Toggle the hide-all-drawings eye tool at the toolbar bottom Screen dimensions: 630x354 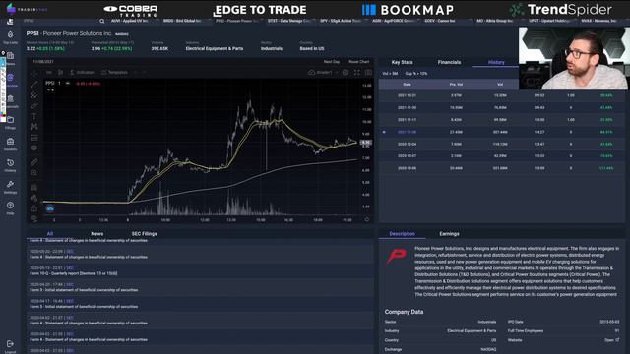(34, 218)
